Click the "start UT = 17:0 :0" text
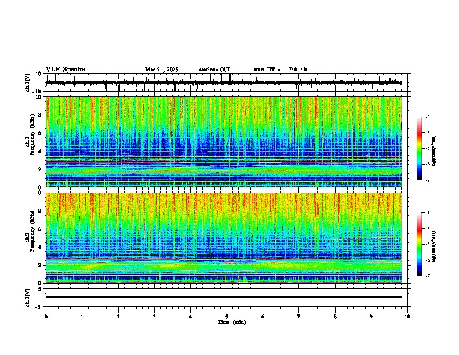 pos(280,70)
